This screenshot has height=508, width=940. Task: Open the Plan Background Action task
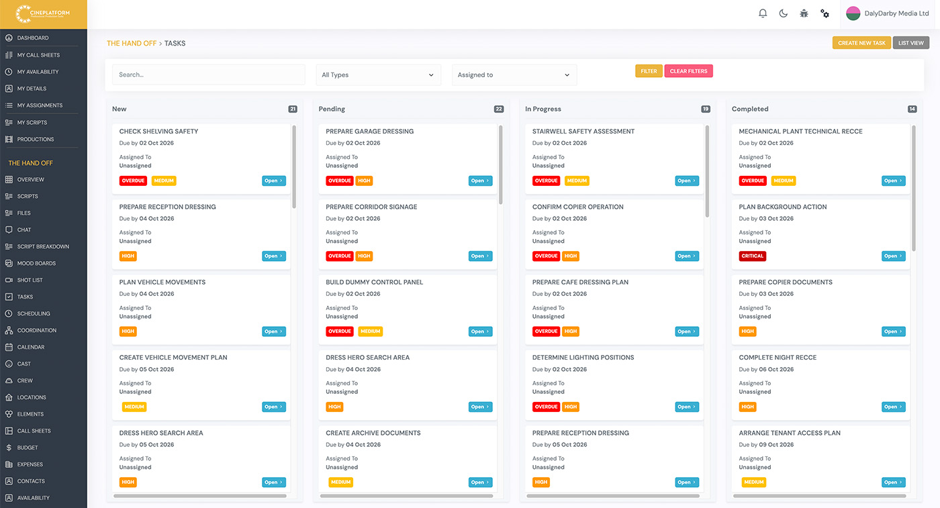coord(893,256)
